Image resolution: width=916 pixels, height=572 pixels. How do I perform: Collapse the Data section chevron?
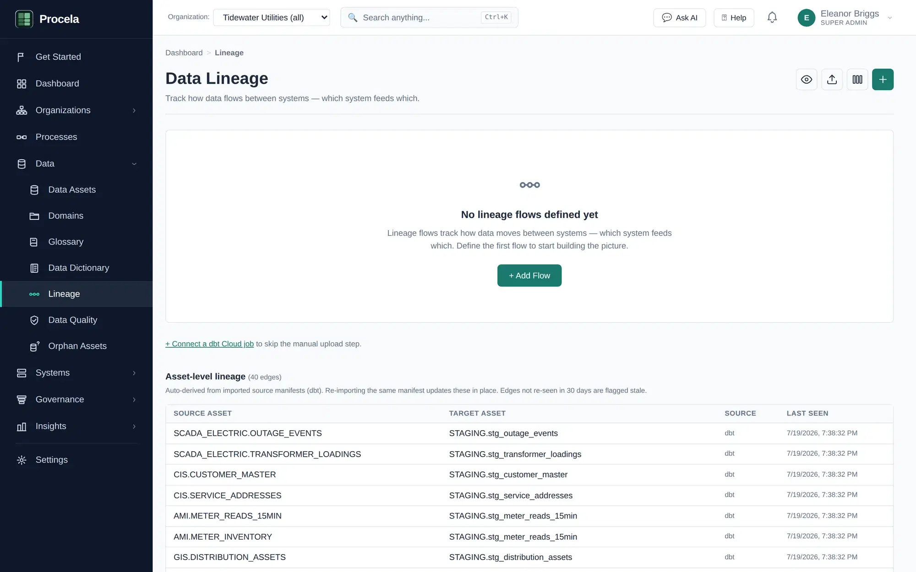(x=134, y=164)
